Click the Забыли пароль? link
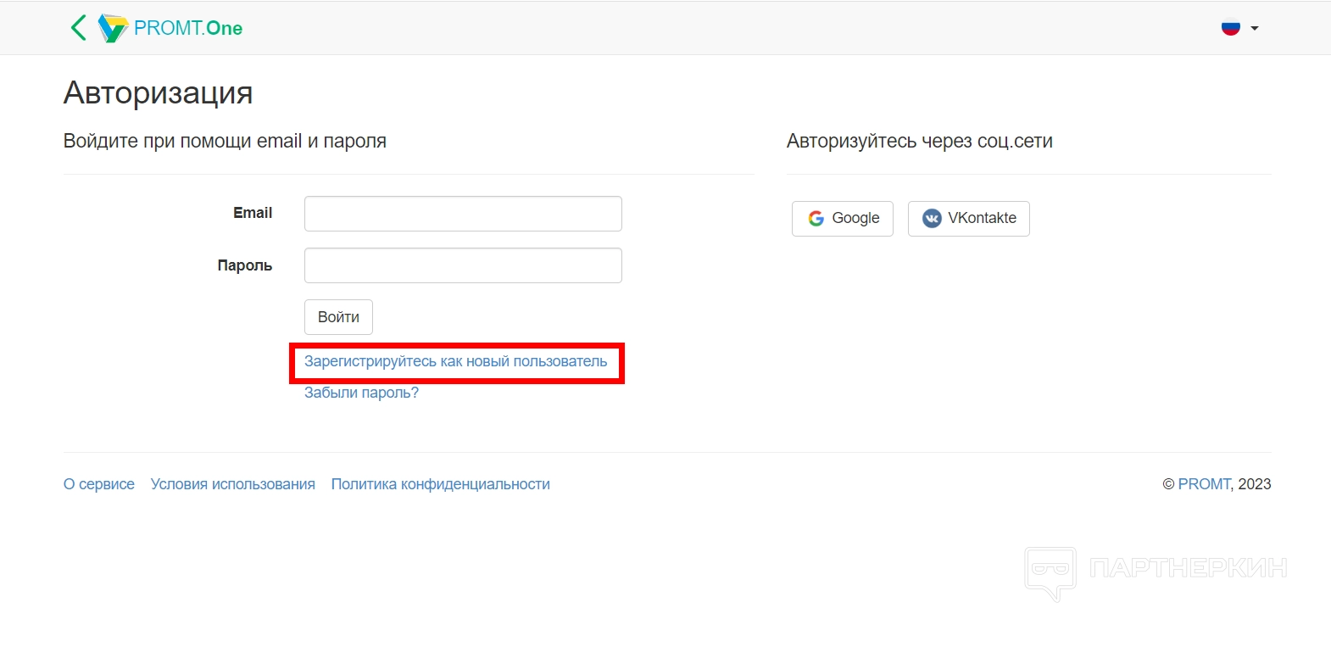 (361, 393)
